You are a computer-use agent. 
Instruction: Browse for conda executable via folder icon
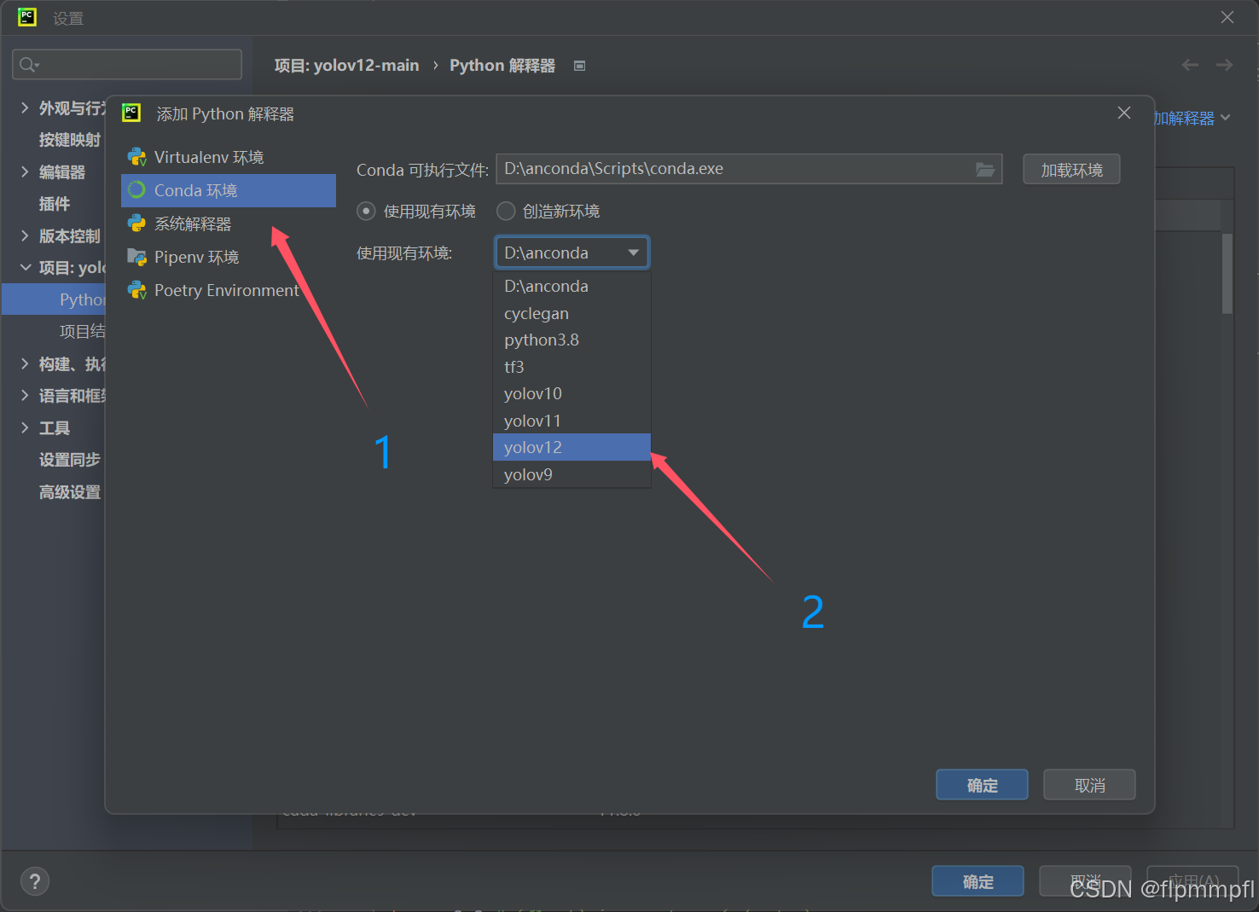985,169
